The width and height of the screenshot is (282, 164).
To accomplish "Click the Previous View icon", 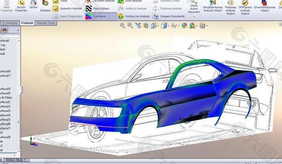I will point(138,26).
